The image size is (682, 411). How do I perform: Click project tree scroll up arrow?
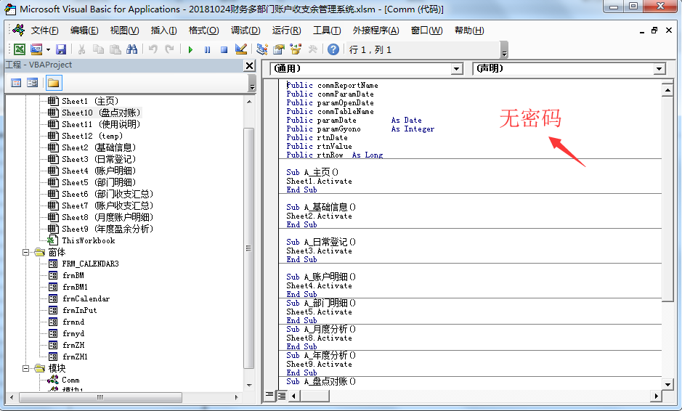pyautogui.click(x=249, y=102)
